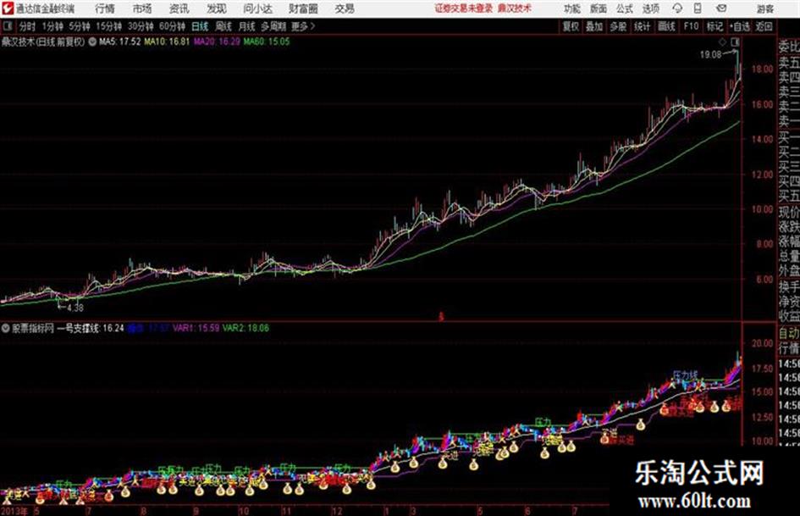The height and width of the screenshot is (516, 800).
Task: Click the 叠加 overlay button
Action: pos(594,26)
